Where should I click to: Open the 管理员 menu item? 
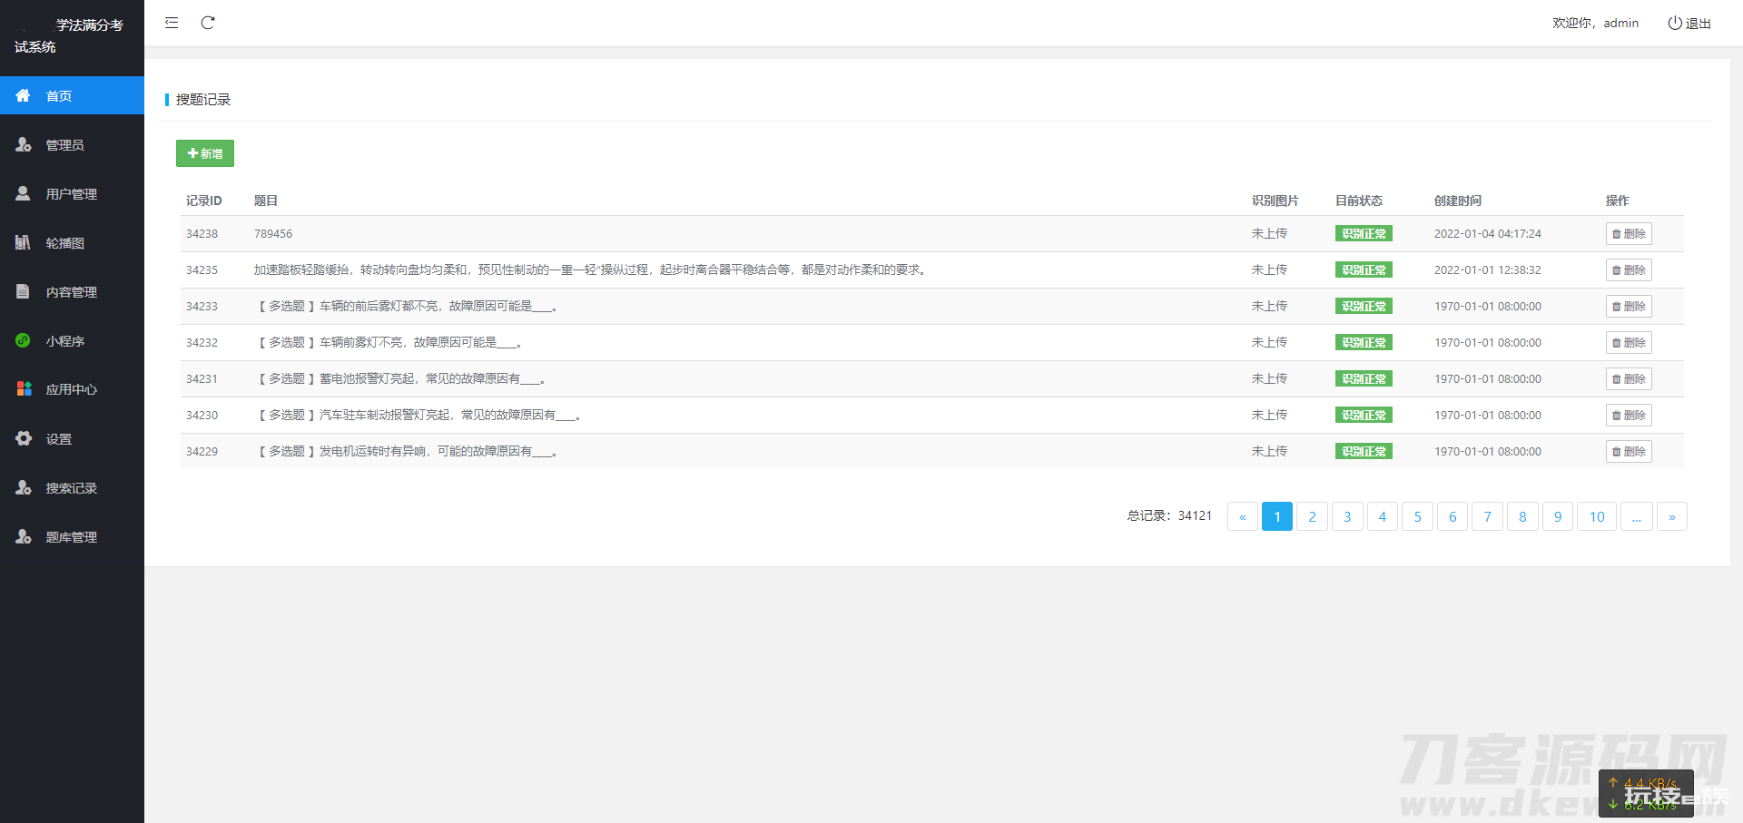(x=72, y=144)
